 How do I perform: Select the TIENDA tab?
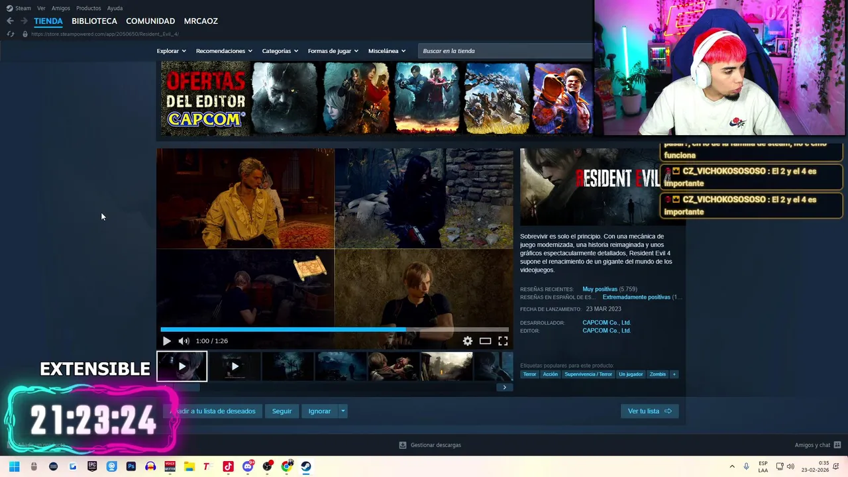(48, 21)
